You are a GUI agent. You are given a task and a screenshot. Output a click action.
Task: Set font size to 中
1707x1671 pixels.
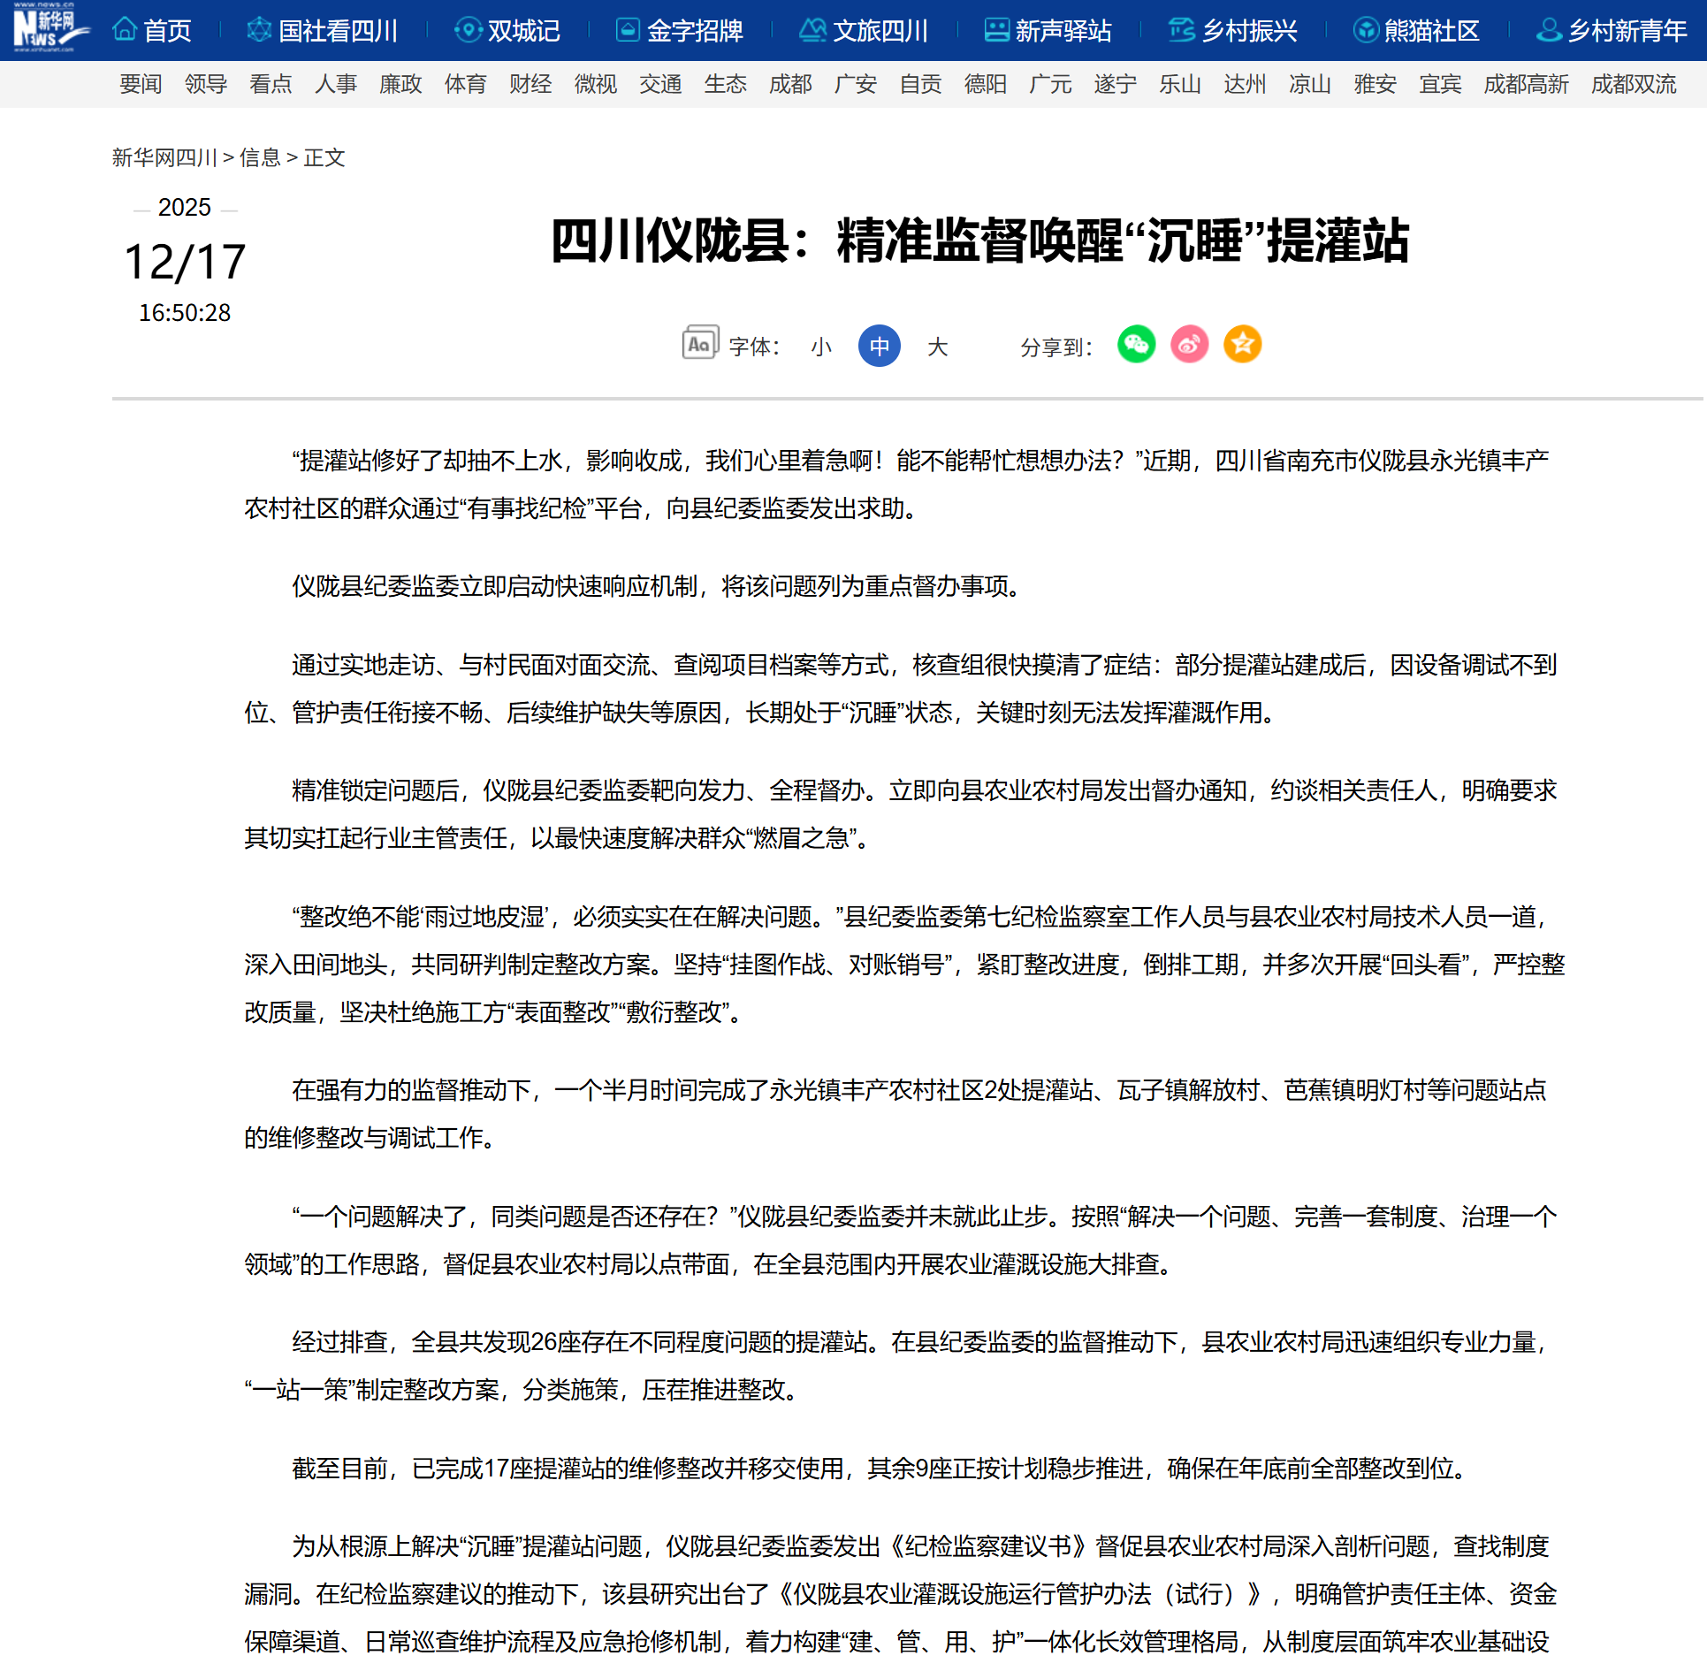click(879, 347)
